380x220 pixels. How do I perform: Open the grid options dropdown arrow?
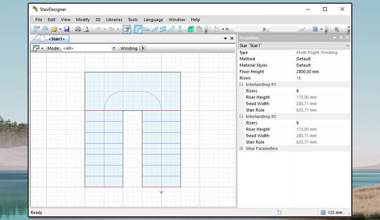[321, 29]
